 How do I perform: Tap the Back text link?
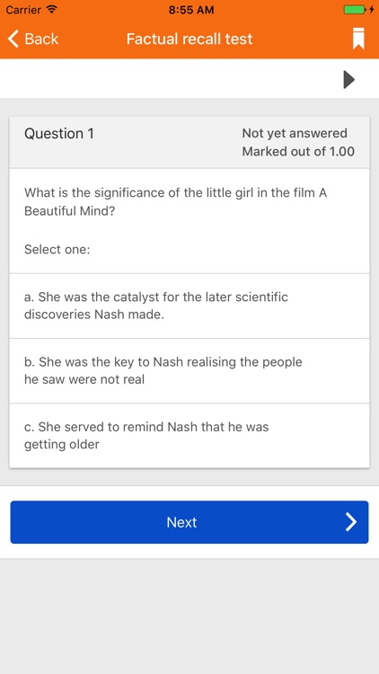pos(41,39)
